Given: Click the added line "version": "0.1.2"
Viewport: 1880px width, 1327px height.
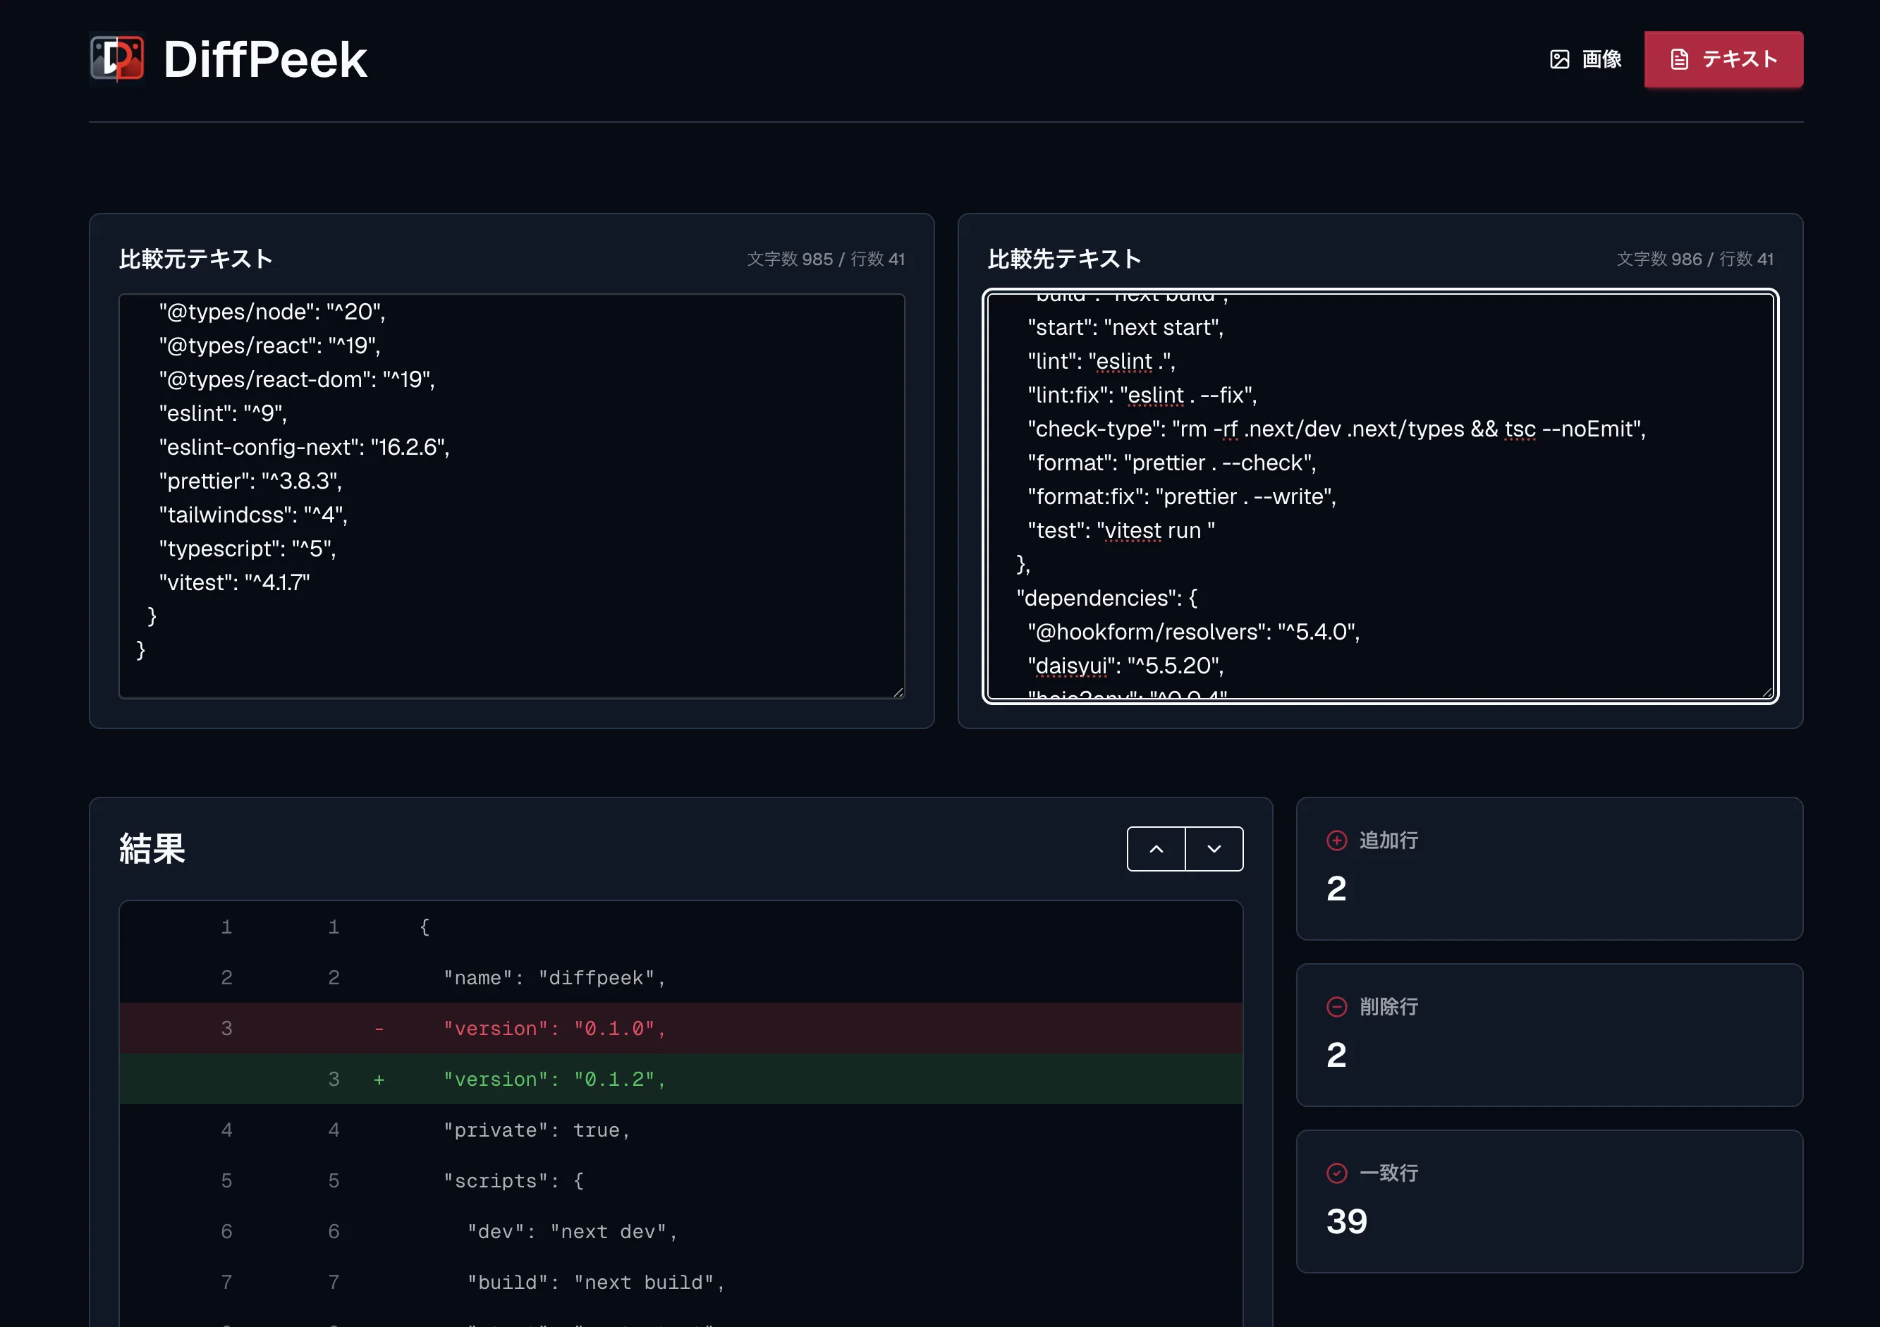Looking at the screenshot, I should click(681, 1079).
